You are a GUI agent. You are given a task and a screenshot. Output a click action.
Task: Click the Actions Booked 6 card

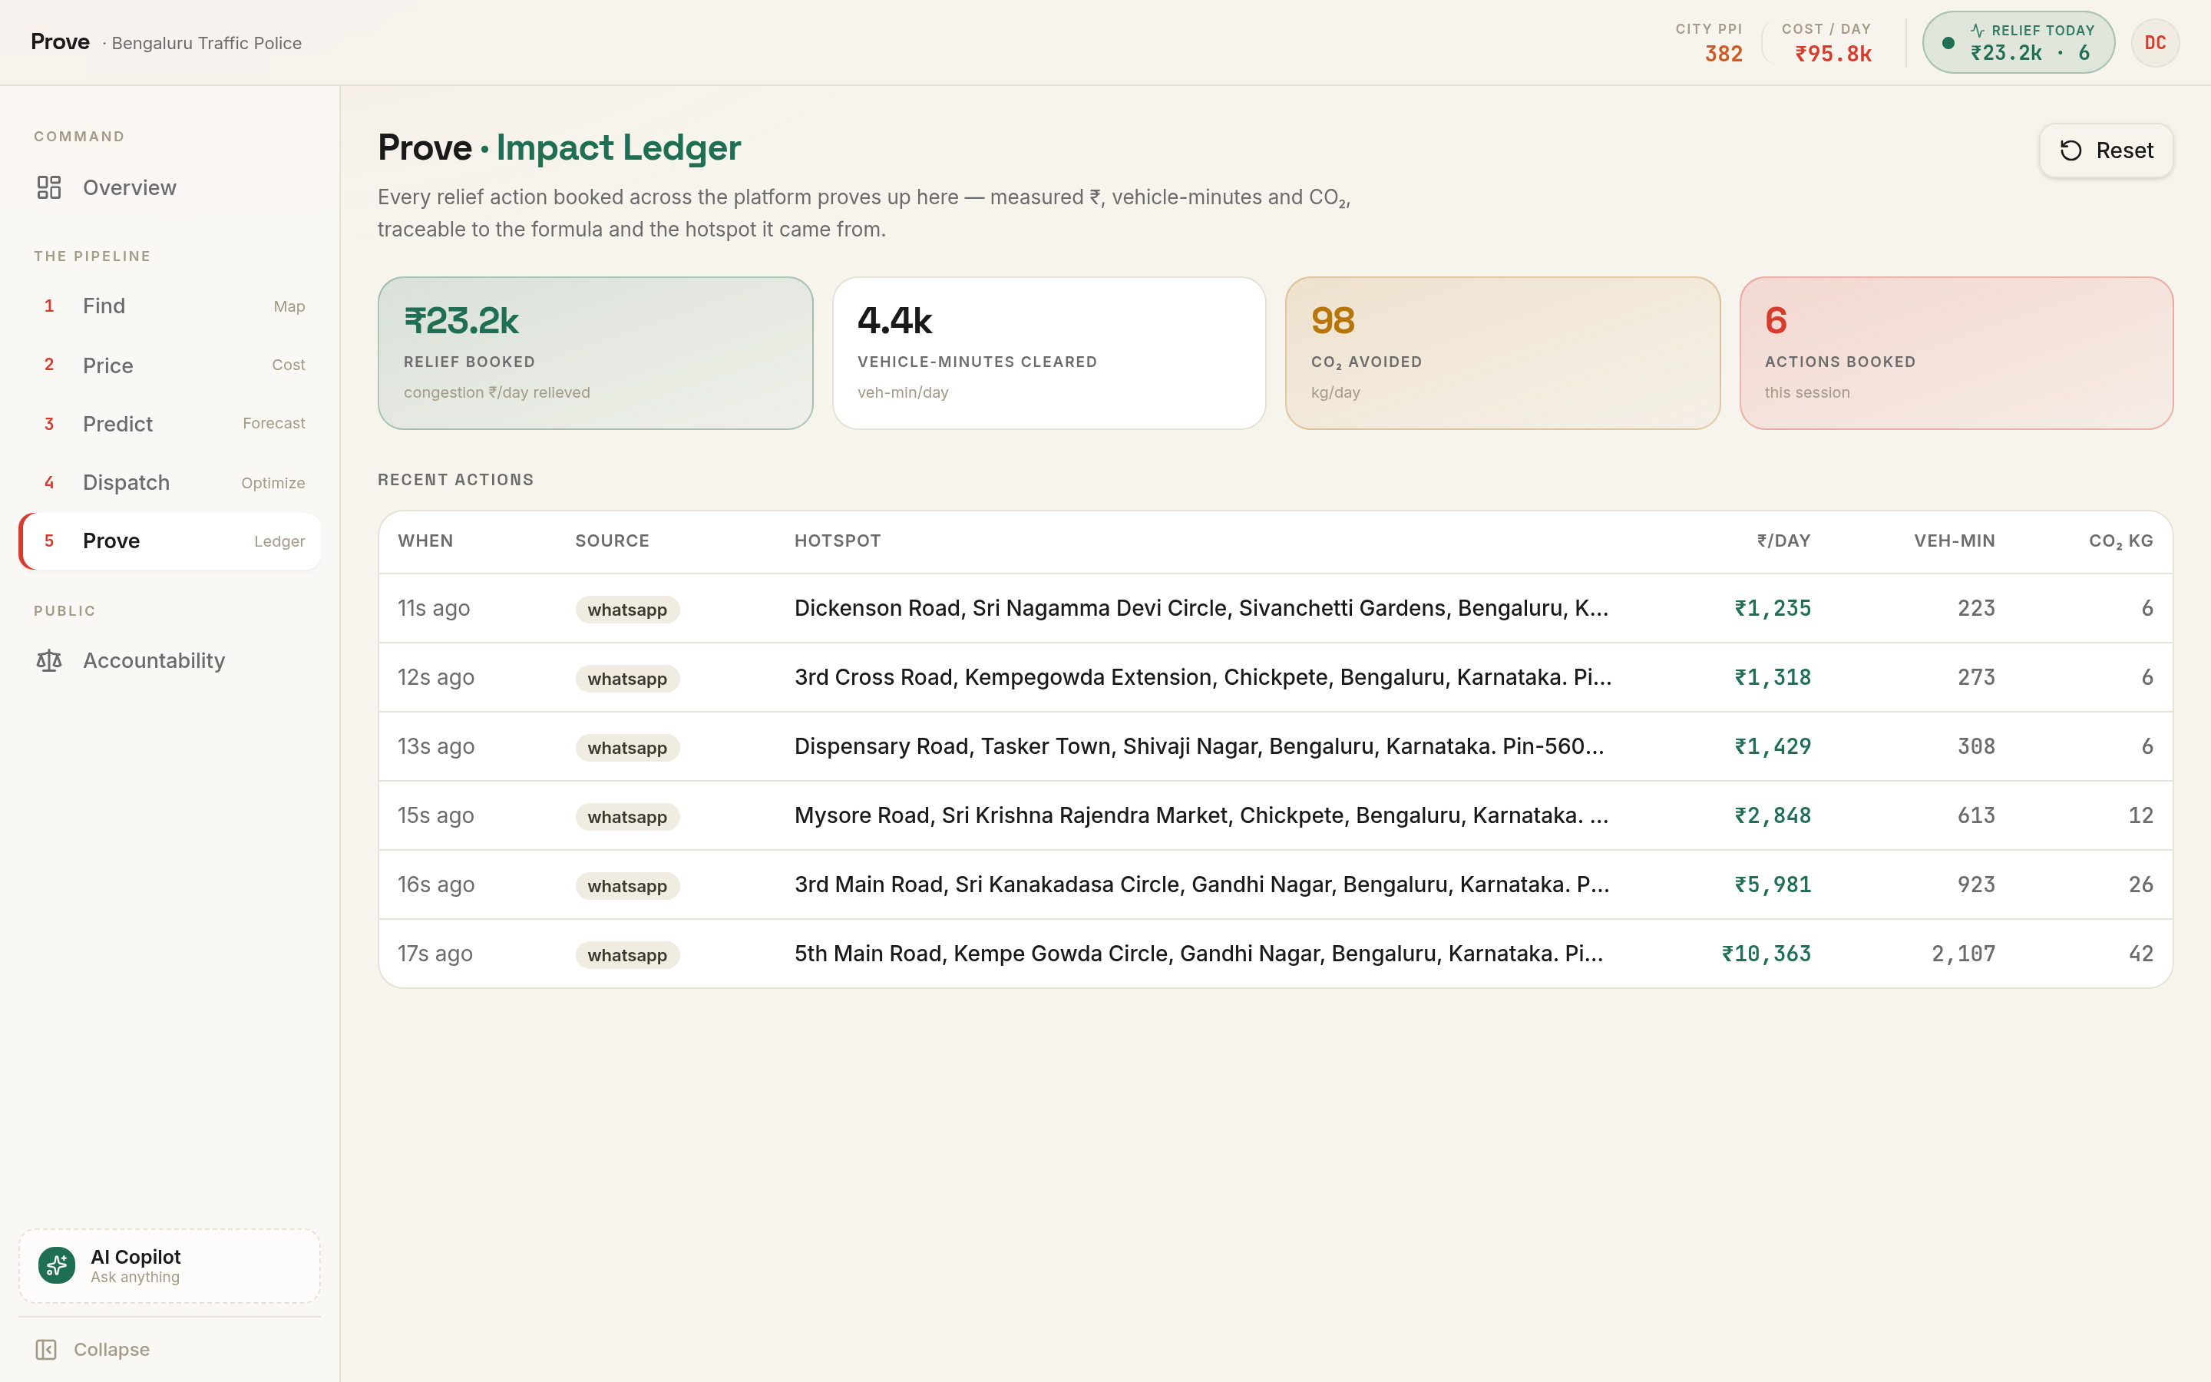1956,353
